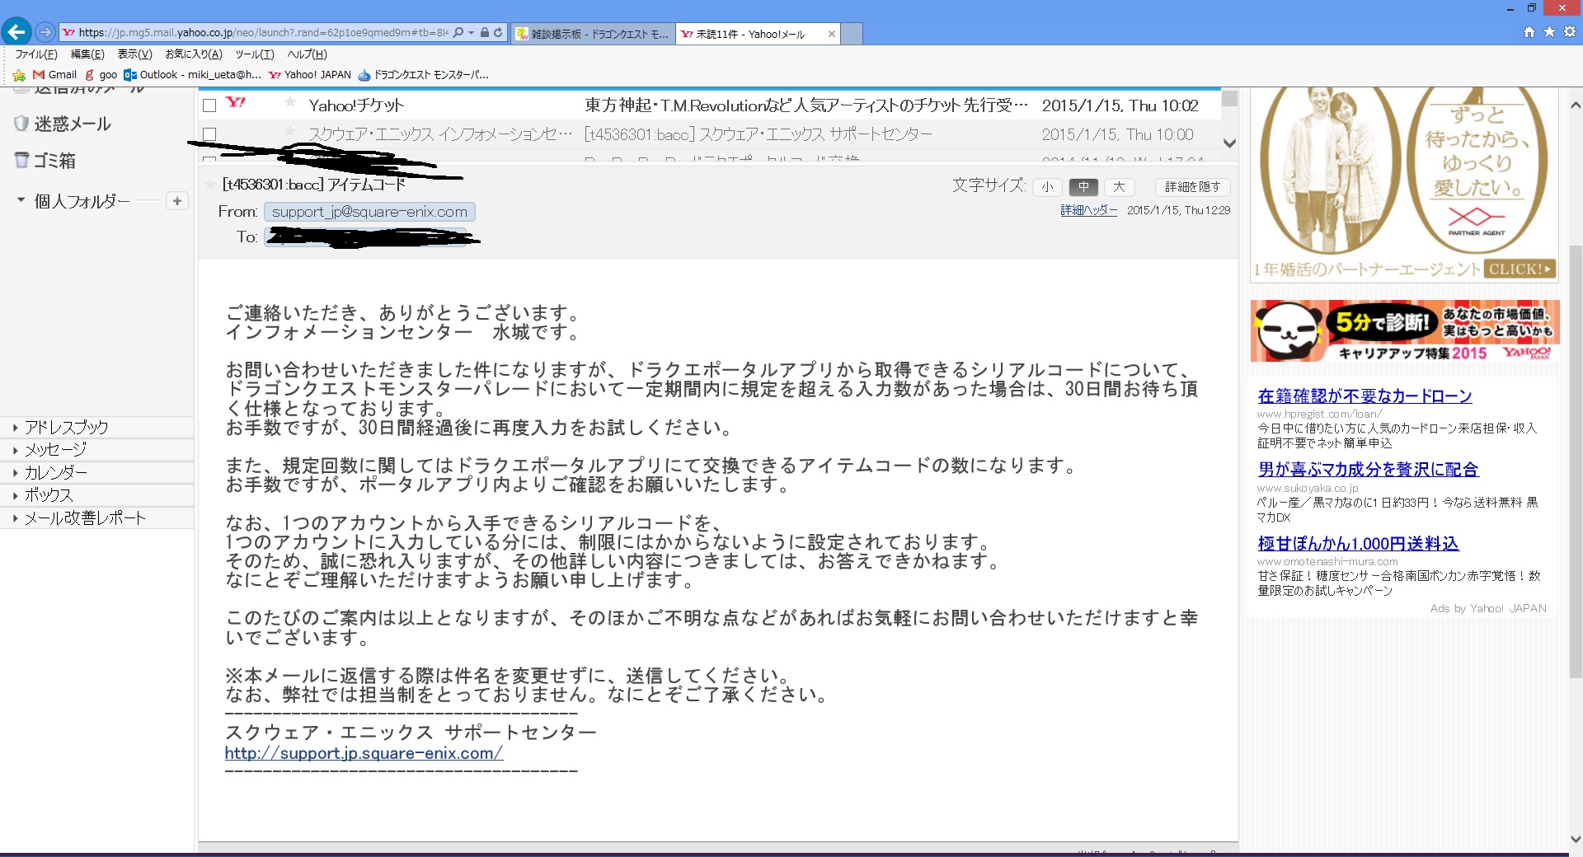
Task: Refresh the page with the reload icon
Action: pos(498,33)
